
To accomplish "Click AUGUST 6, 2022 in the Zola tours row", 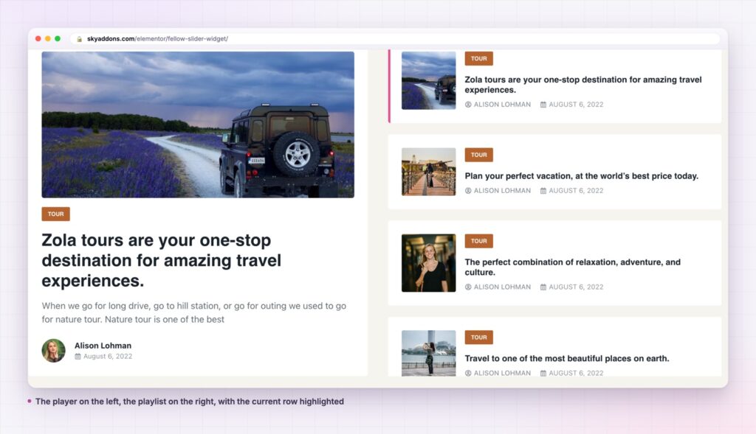I will click(x=576, y=105).
